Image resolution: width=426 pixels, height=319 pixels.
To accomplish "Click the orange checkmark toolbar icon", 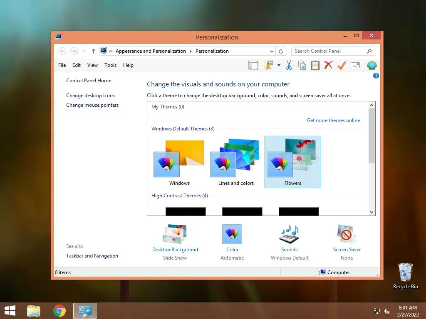I will coord(342,65).
